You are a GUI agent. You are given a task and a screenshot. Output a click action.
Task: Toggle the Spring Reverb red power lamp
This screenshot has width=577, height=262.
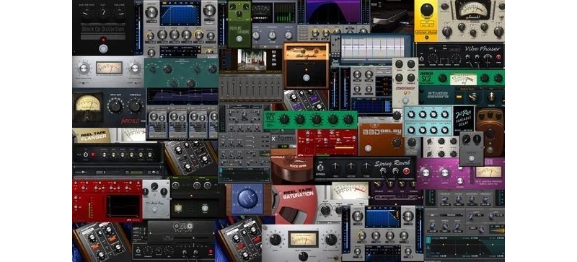[x=406, y=171]
